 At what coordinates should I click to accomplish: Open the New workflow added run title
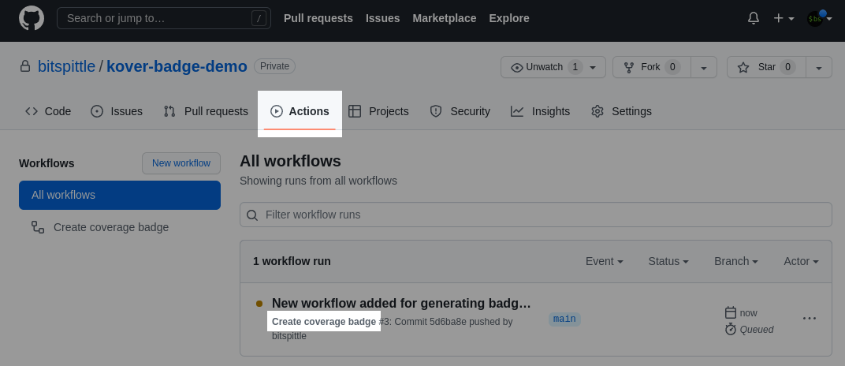401,304
